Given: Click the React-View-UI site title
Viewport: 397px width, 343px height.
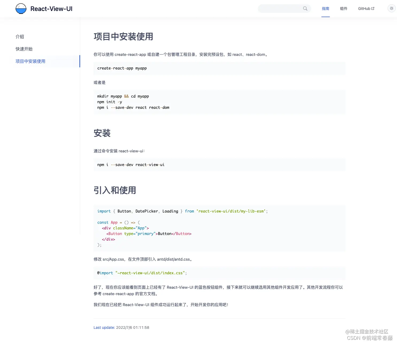Looking at the screenshot, I should pyautogui.click(x=51, y=9).
